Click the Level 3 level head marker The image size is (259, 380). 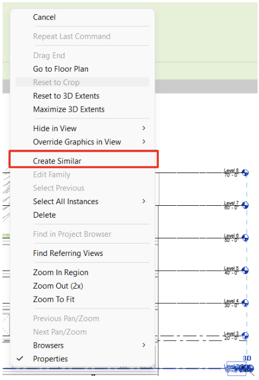pos(245,335)
